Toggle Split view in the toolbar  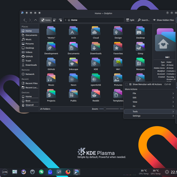pyautogui.click(x=130, y=20)
